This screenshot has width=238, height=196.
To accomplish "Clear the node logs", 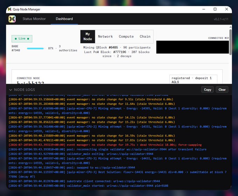I will pos(222,89).
